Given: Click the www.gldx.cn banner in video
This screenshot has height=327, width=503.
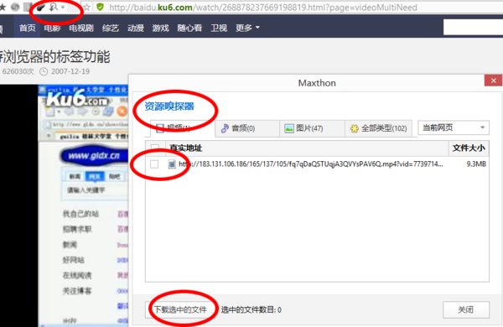Looking at the screenshot, I should click(x=94, y=156).
